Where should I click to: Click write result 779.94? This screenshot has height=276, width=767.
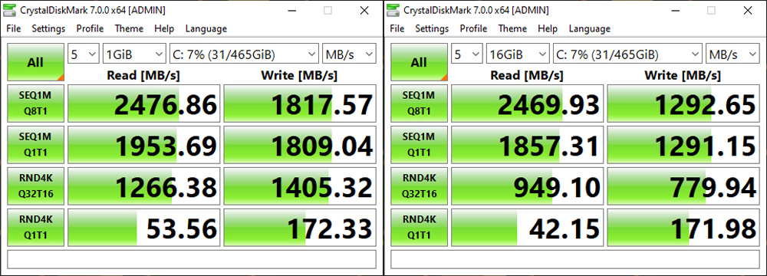684,186
